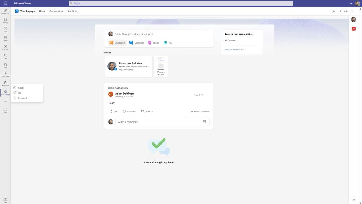The height and width of the screenshot is (204, 362).
Task: Click the Write a comment field
Action: click(x=158, y=122)
